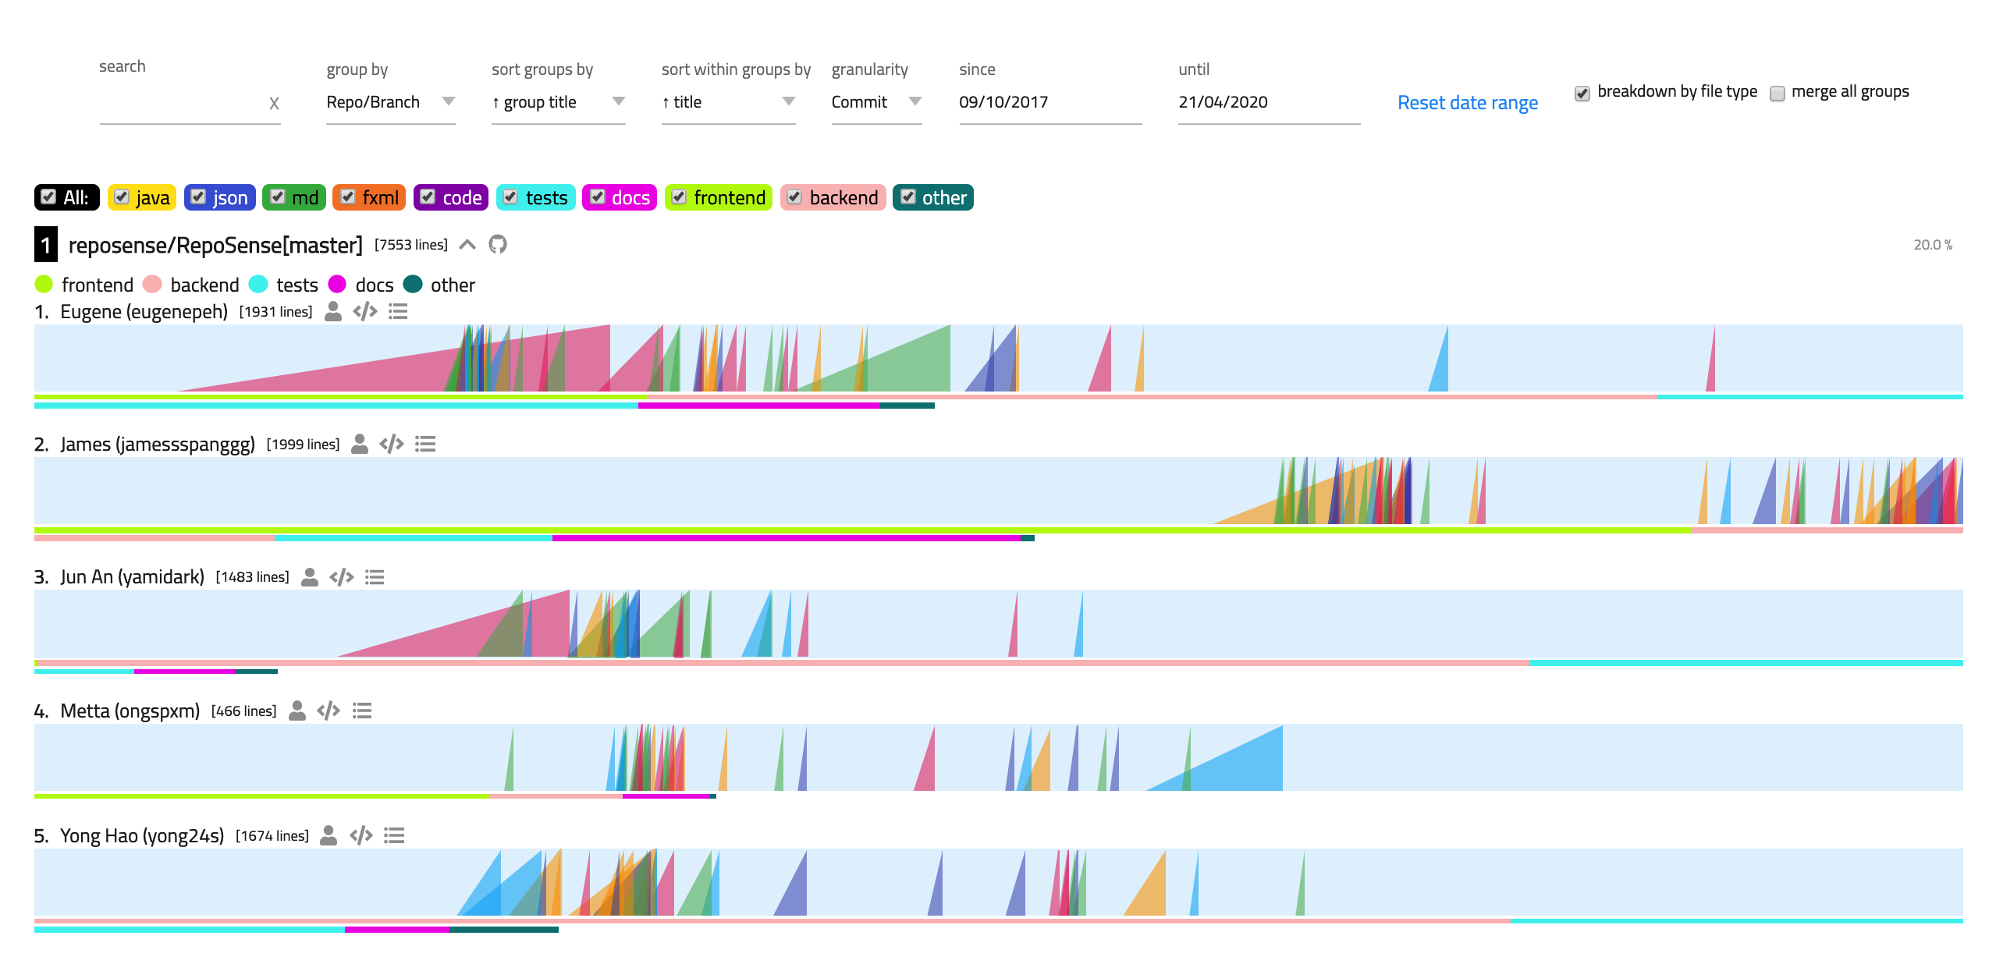The width and height of the screenshot is (1996, 964).
Task: Open the granularity Commit dropdown
Action: pos(876,102)
